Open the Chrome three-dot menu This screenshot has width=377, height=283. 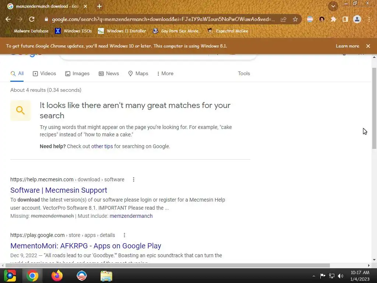[x=369, y=19]
